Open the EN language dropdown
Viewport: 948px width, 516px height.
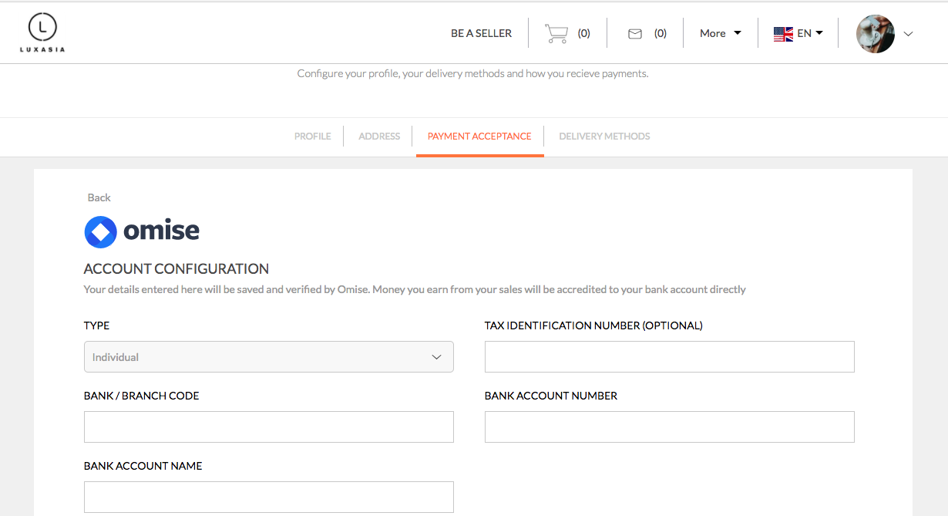click(810, 33)
